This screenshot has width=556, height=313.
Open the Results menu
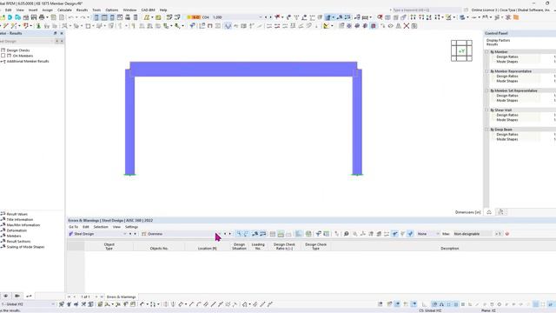pyautogui.click(x=82, y=10)
